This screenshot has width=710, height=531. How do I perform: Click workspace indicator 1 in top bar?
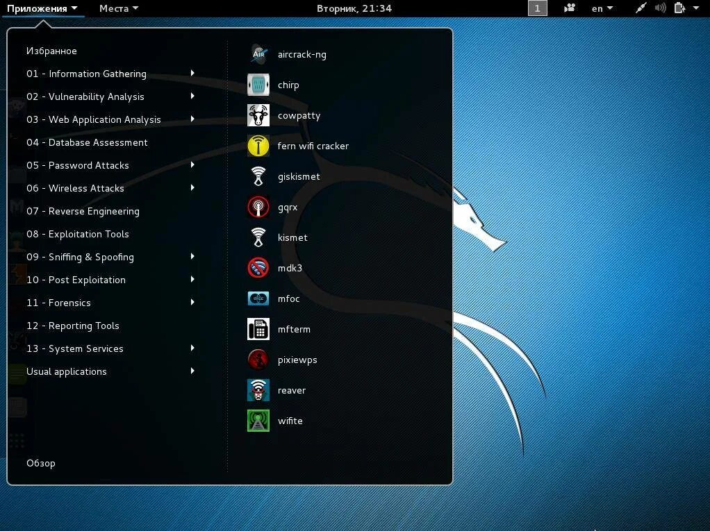click(x=538, y=8)
